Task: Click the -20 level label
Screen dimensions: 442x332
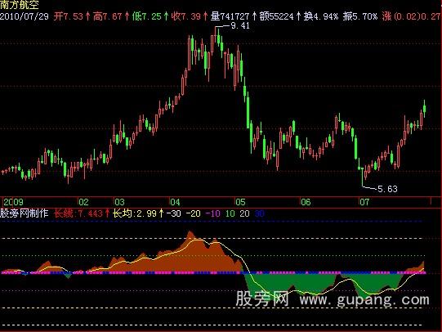Action: 193,213
